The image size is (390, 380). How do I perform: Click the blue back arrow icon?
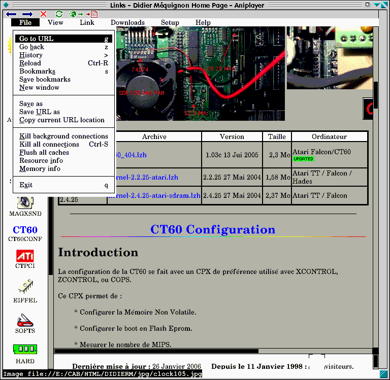coord(11,14)
